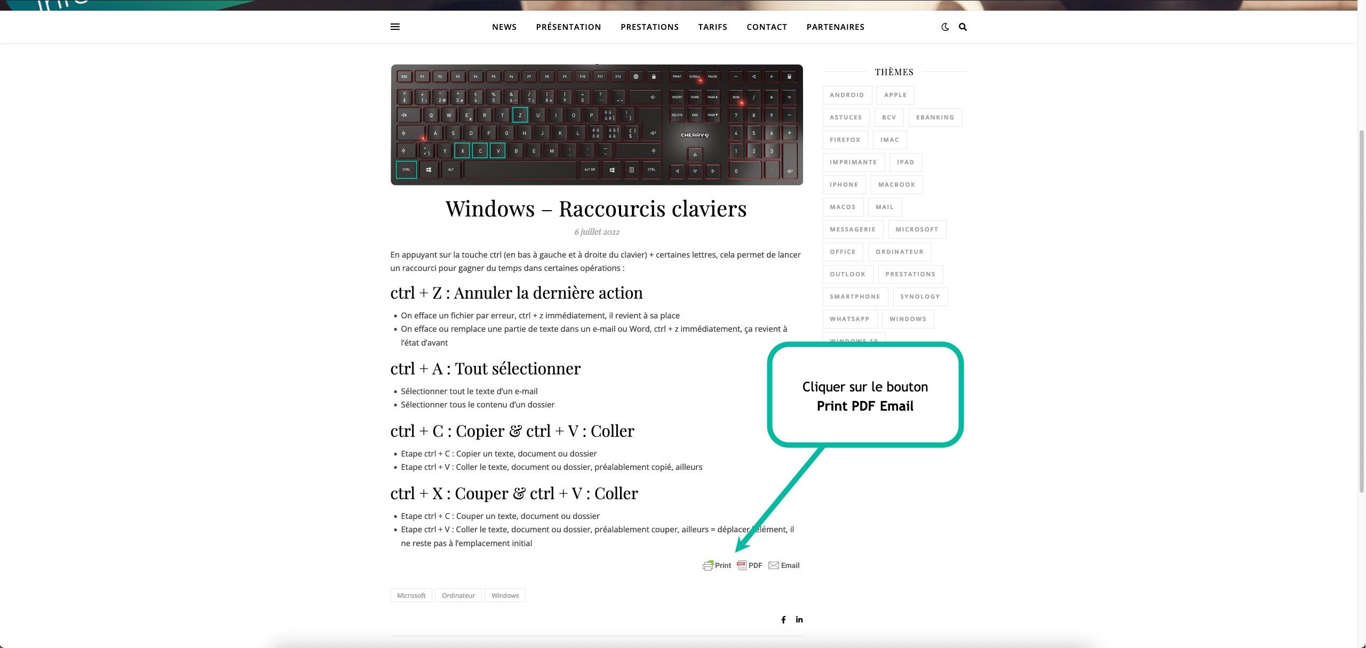Select the ANDROID theme tag
1366x648 pixels.
(x=847, y=95)
